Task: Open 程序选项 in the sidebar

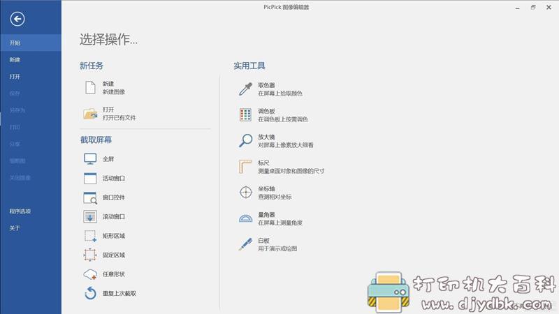Action: tap(31, 211)
